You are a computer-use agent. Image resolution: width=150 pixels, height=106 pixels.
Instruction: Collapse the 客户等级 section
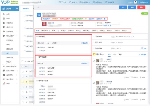(37, 37)
